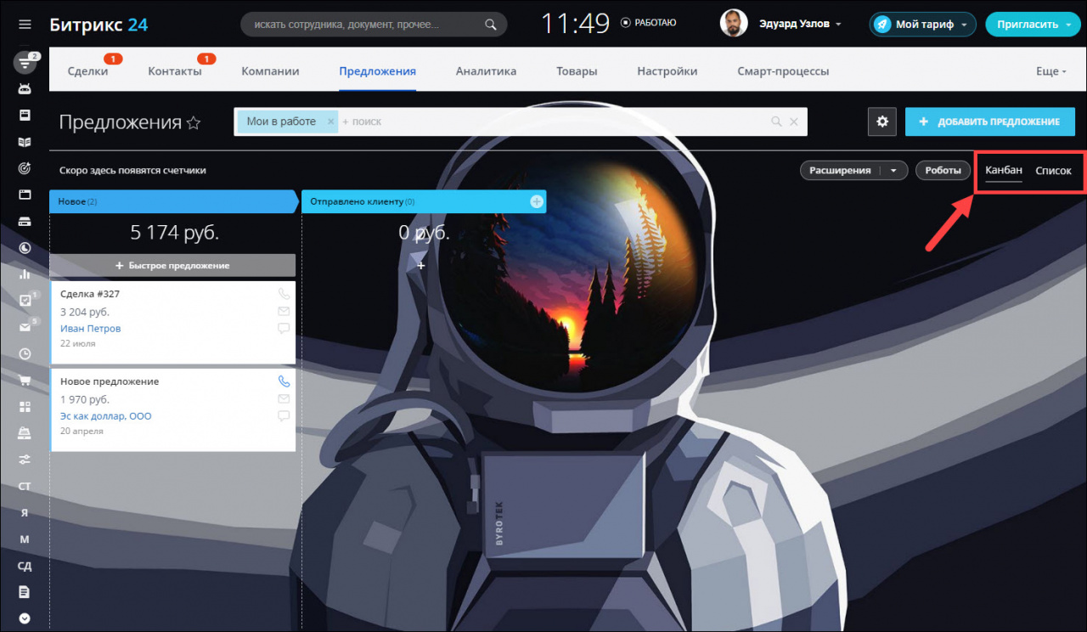The image size is (1087, 632).
Task: Expand the Еще menu
Action: [x=1051, y=71]
